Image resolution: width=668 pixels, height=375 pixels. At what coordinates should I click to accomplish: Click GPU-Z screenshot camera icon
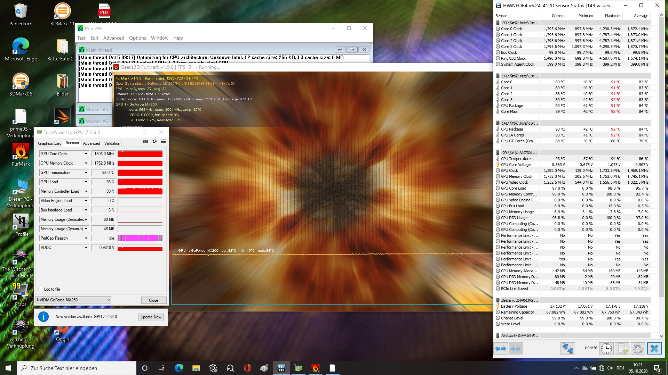point(145,141)
